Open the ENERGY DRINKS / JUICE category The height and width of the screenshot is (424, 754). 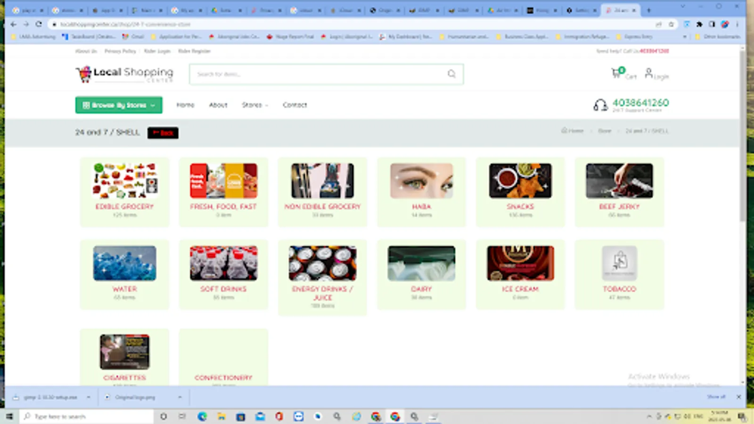[322, 277]
